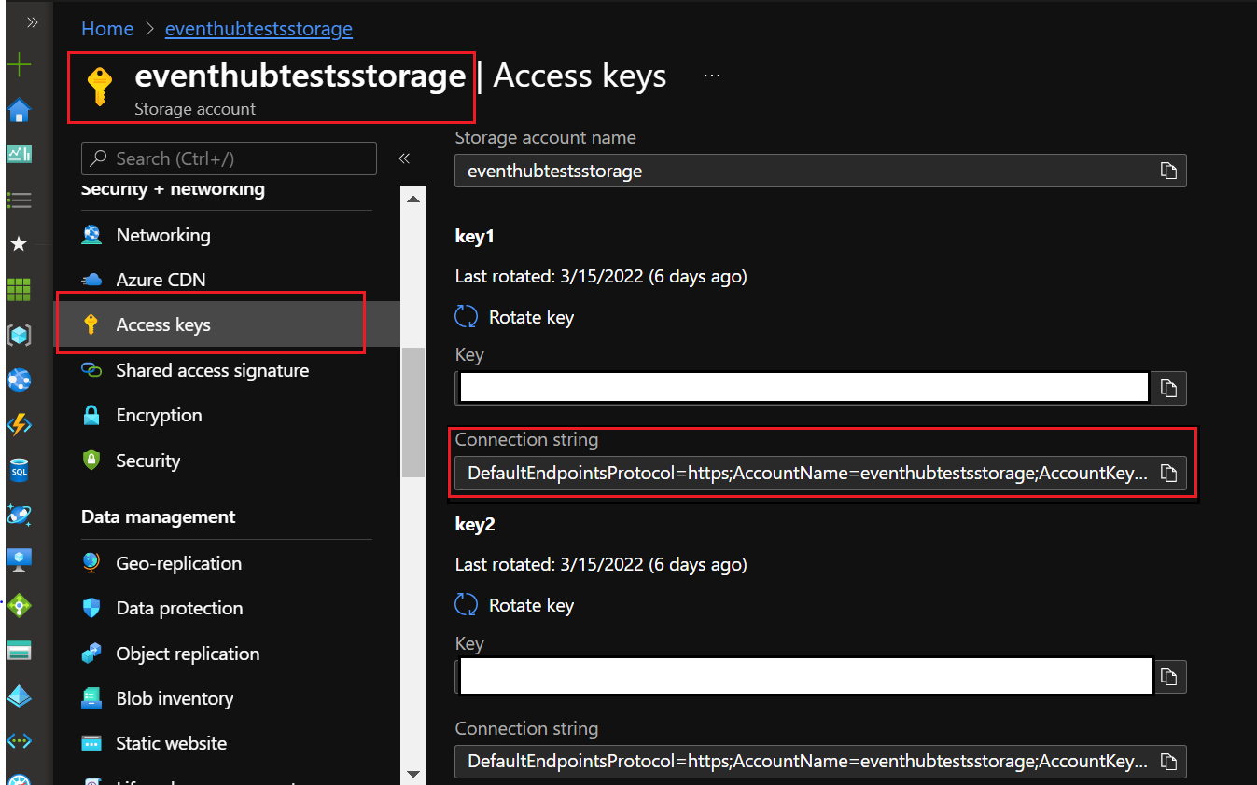Go to Home breadcrumb link

107,29
